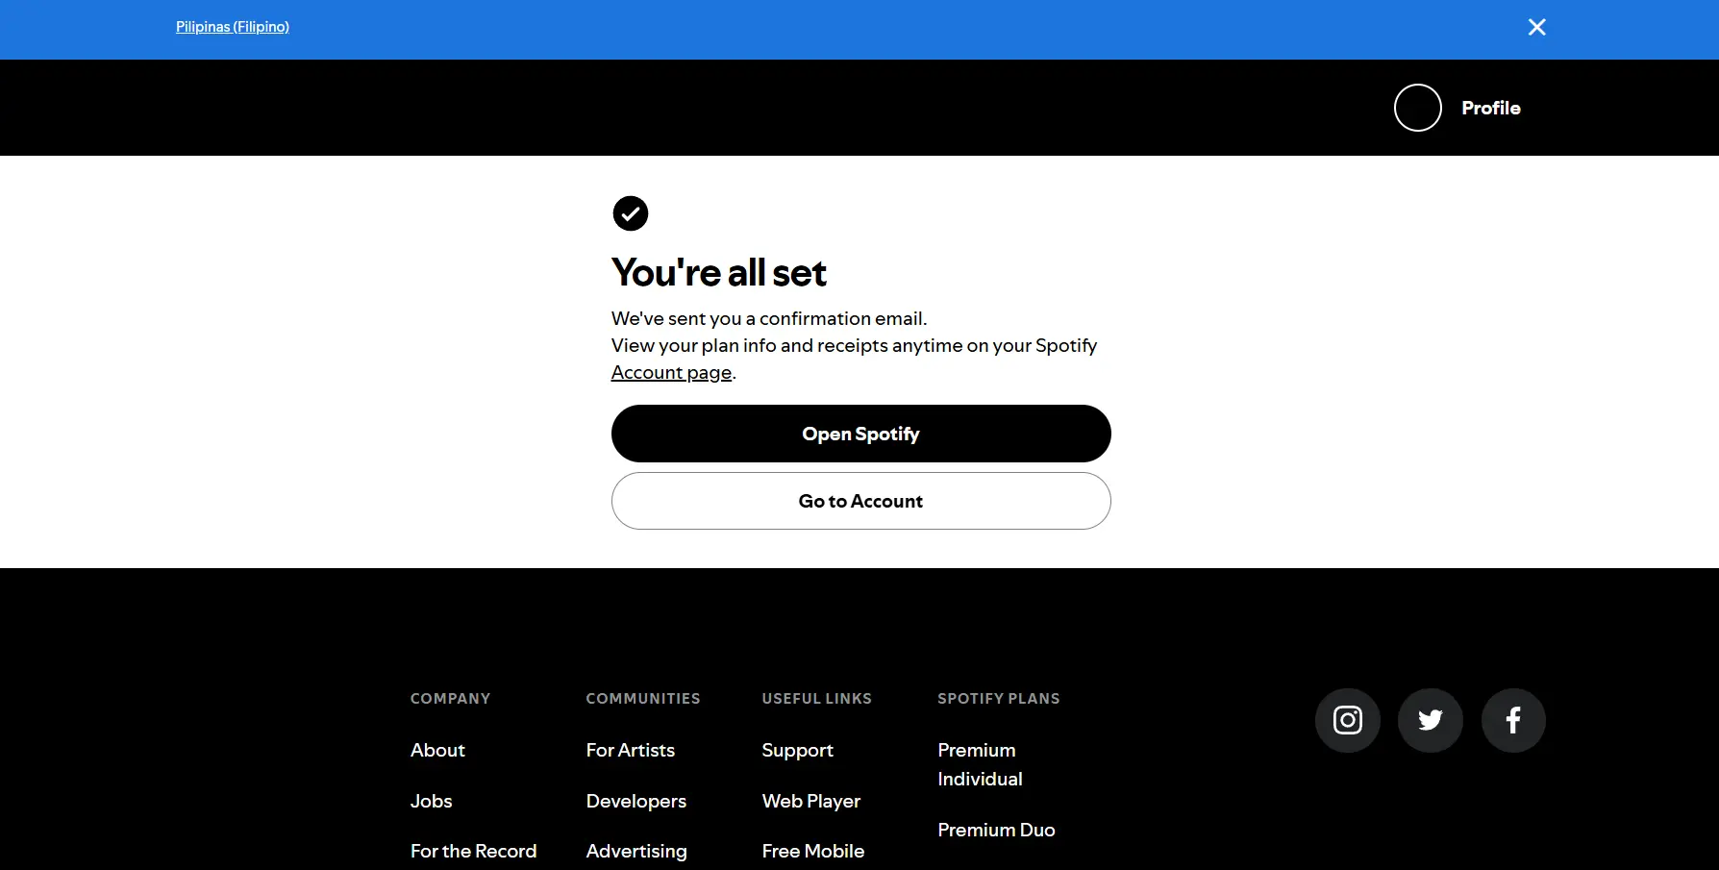Click the confirmation email sentence
The width and height of the screenshot is (1719, 870).
click(x=769, y=318)
